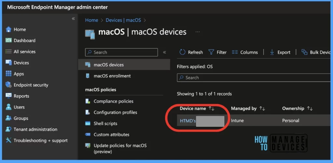Image resolution: width=333 pixels, height=163 pixels.
Task: Click the macOS policies section heading
Action: click(x=101, y=90)
